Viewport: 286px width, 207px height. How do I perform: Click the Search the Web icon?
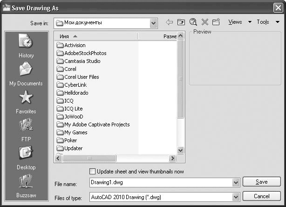pyautogui.click(x=193, y=22)
